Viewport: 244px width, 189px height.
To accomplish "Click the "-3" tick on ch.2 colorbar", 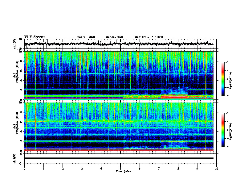I will click(x=227, y=113).
